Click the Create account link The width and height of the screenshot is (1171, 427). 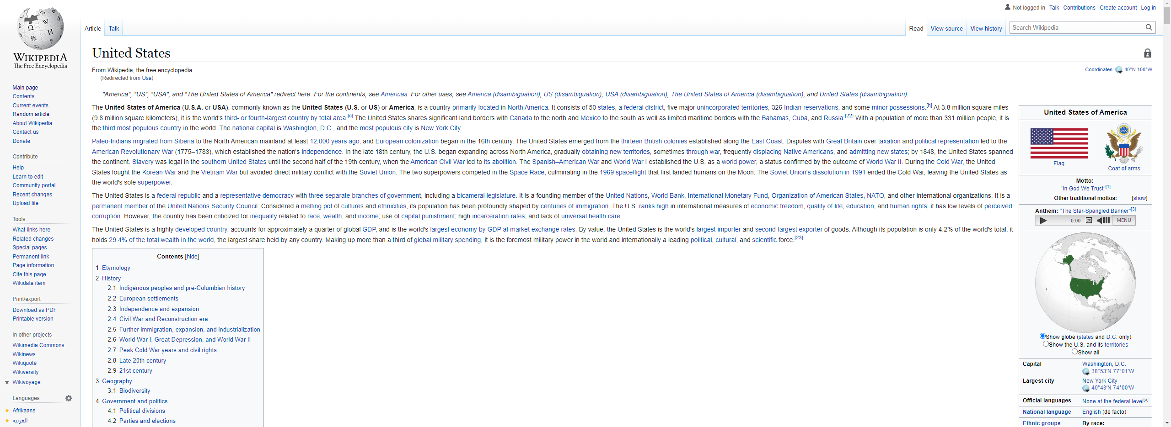(1118, 8)
